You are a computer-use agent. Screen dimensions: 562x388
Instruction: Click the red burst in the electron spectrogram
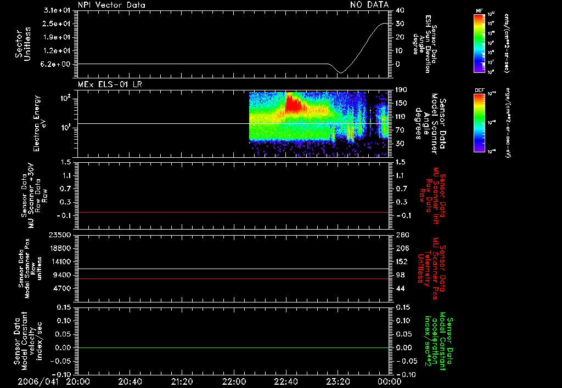(x=294, y=103)
